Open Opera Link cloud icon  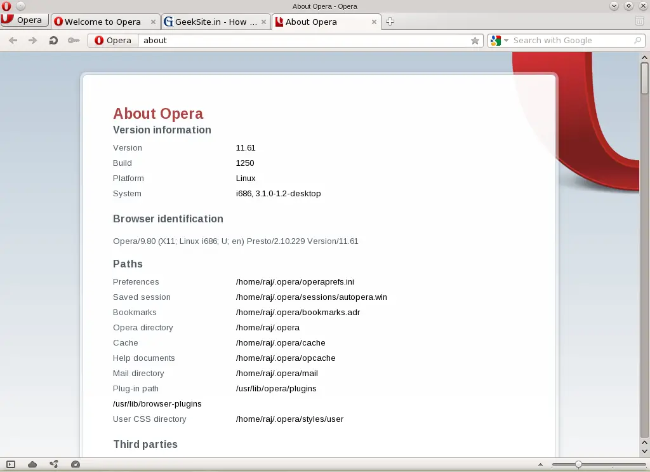32,464
